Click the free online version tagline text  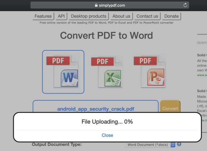106,23
